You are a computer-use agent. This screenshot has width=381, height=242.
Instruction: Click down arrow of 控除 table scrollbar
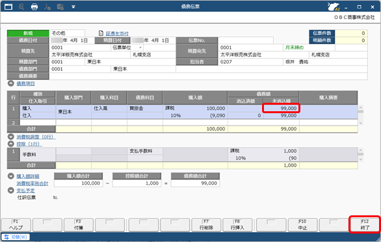click(361, 159)
